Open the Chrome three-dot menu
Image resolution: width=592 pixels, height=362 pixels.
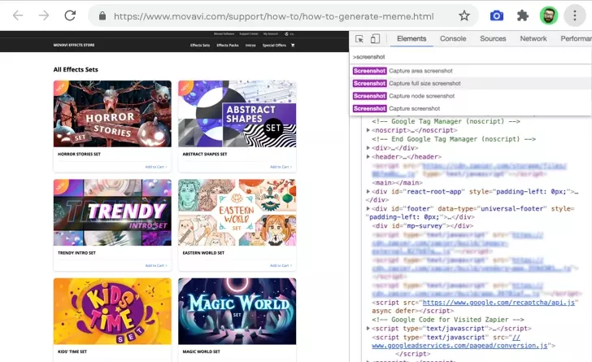pyautogui.click(x=575, y=16)
